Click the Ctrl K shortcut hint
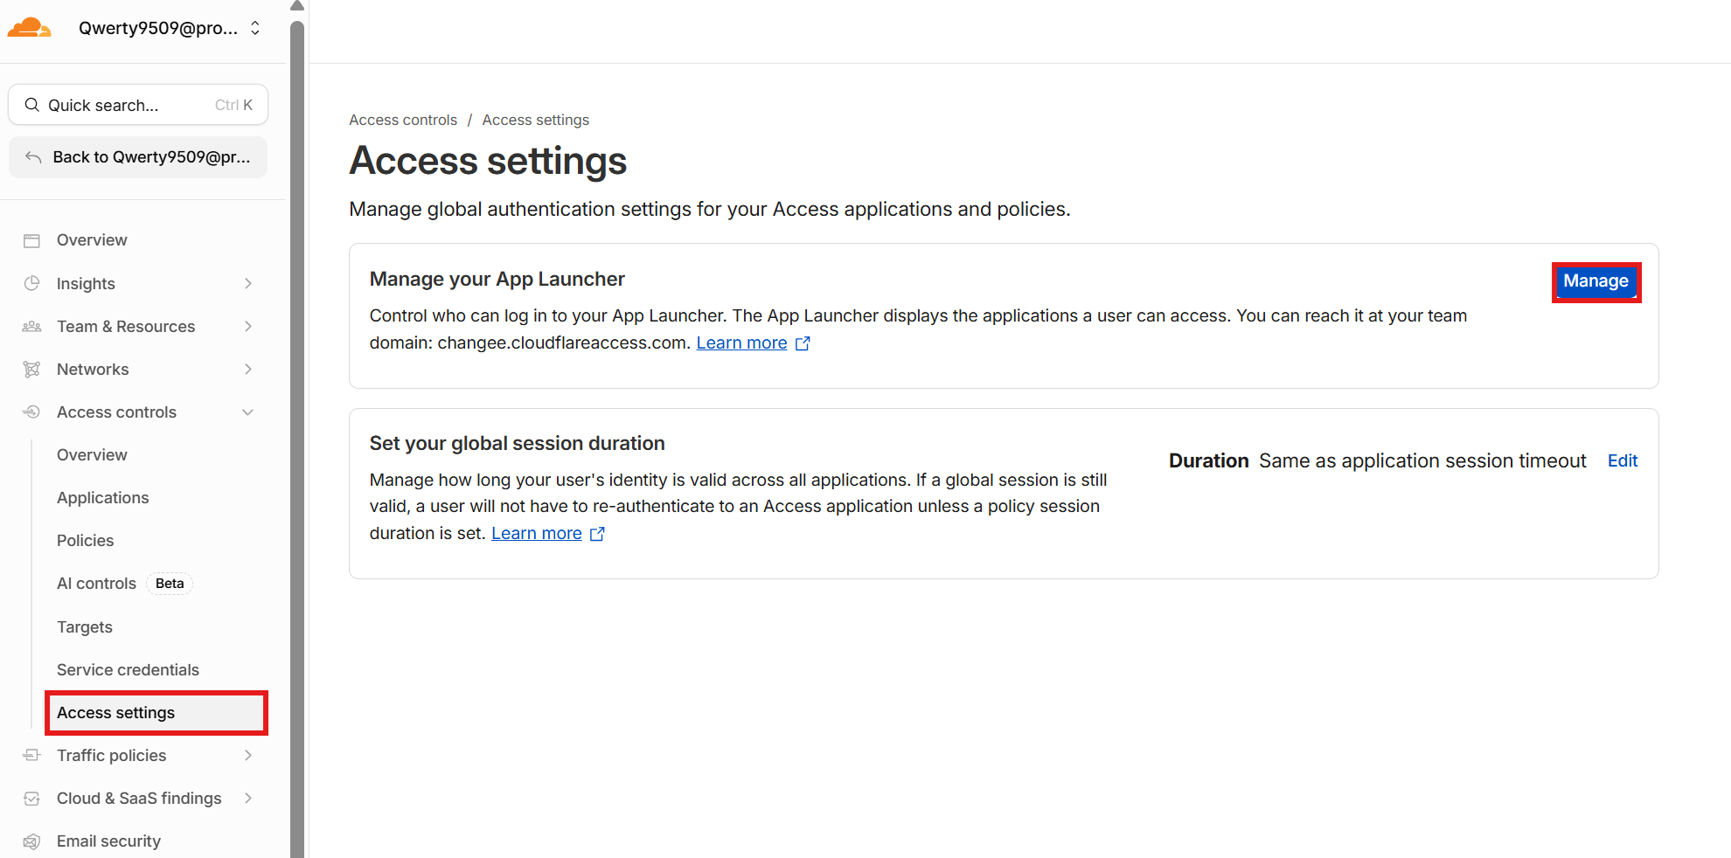This screenshot has width=1731, height=858. [x=233, y=105]
